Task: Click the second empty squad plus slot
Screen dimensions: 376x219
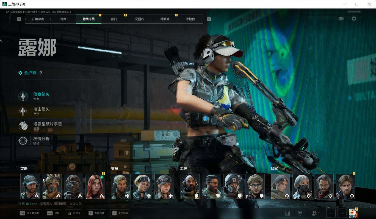Action: point(342,213)
